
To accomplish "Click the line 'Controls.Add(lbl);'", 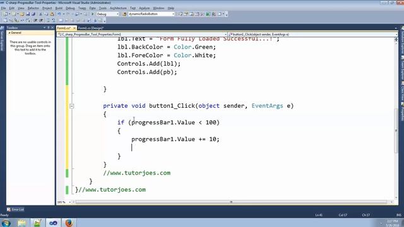I will point(149,64).
